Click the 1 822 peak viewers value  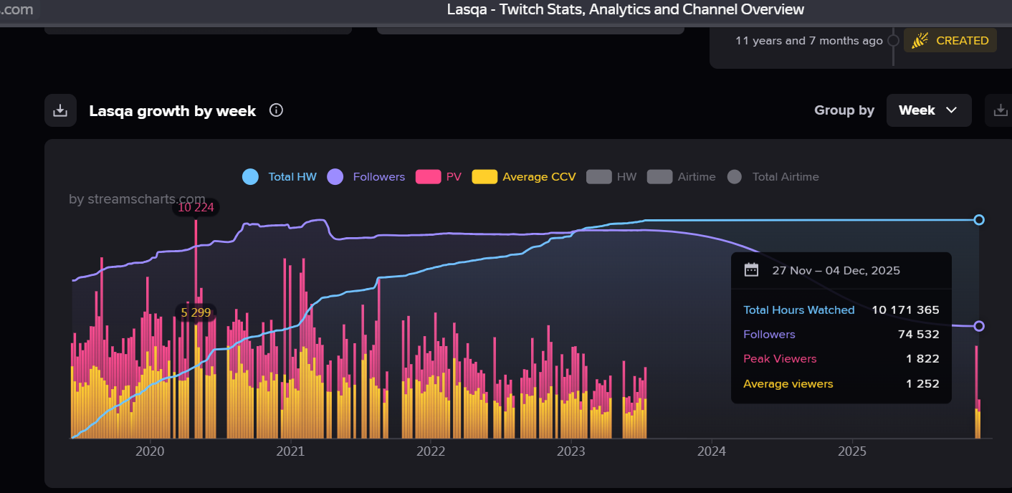pyautogui.click(x=922, y=359)
